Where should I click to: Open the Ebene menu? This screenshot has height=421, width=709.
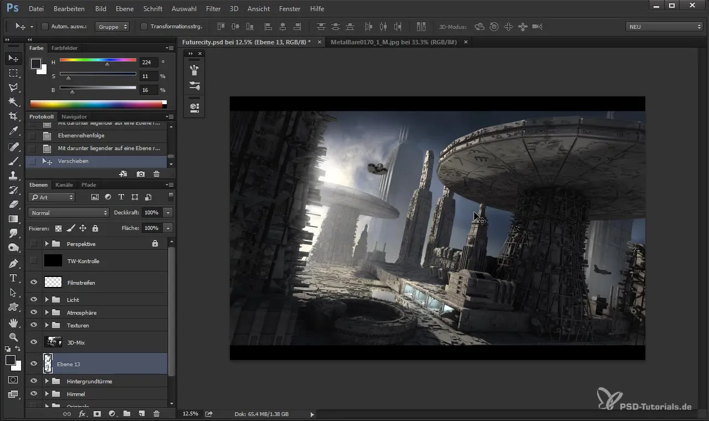point(125,9)
